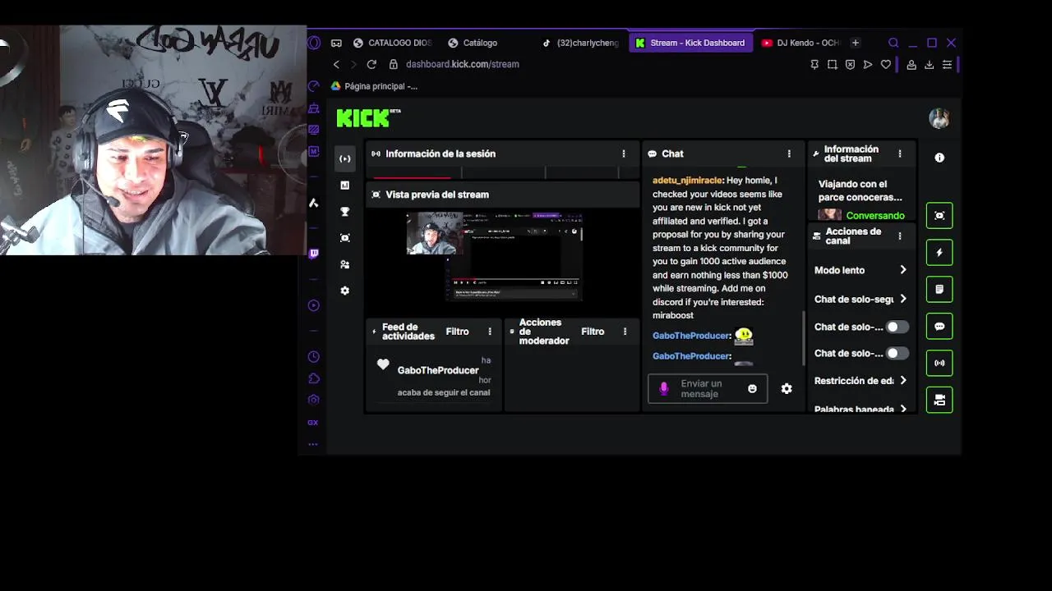This screenshot has width=1052, height=591.
Task: Switch to Catálogo browser tab
Action: 473,43
